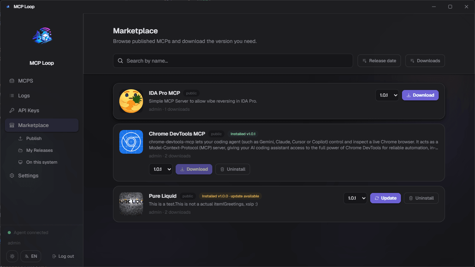Minimize the MCP Loop window
The width and height of the screenshot is (475, 267).
point(434,7)
